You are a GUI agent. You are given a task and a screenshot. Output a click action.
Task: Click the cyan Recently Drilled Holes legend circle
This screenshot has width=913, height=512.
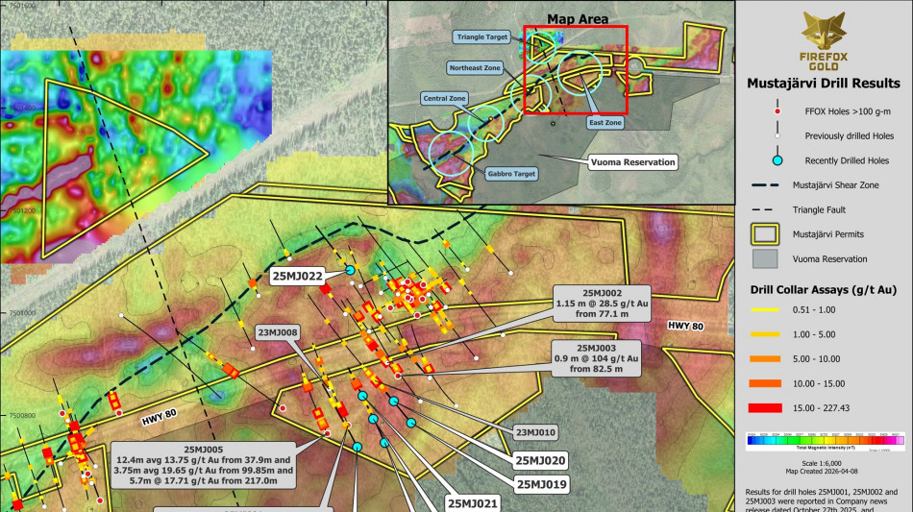coord(777,160)
